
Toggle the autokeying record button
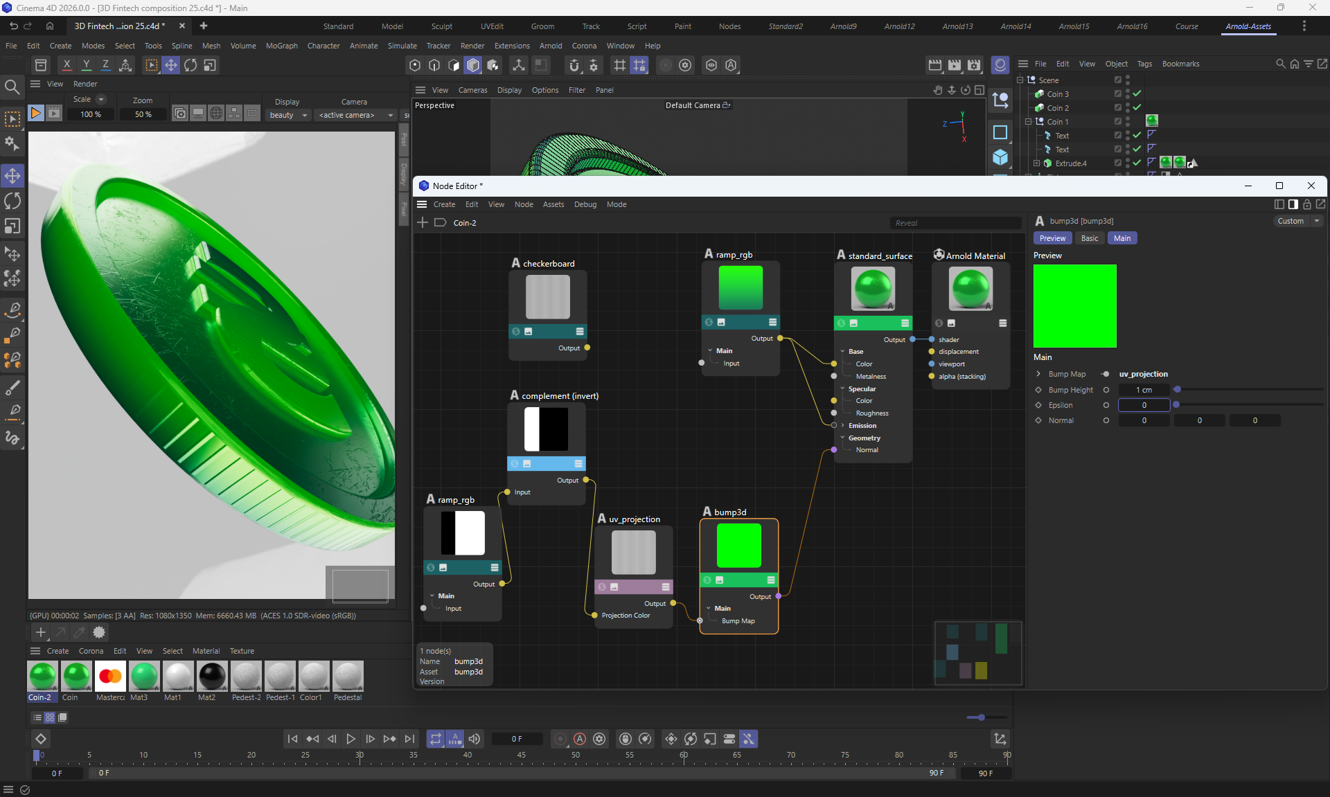coord(580,739)
